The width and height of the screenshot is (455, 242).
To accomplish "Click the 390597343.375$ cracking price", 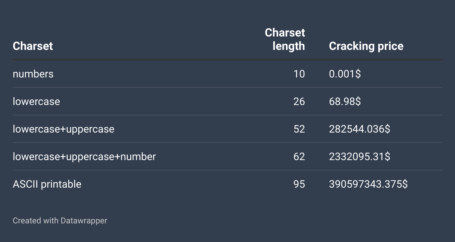I will tap(368, 184).
